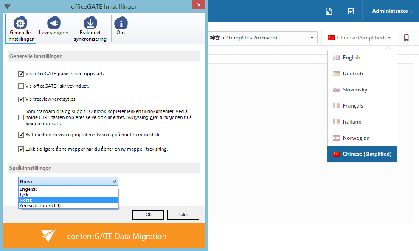Viewport: 419px width, 251px height.
Task: Click the document icon in top bar
Action: point(329,11)
